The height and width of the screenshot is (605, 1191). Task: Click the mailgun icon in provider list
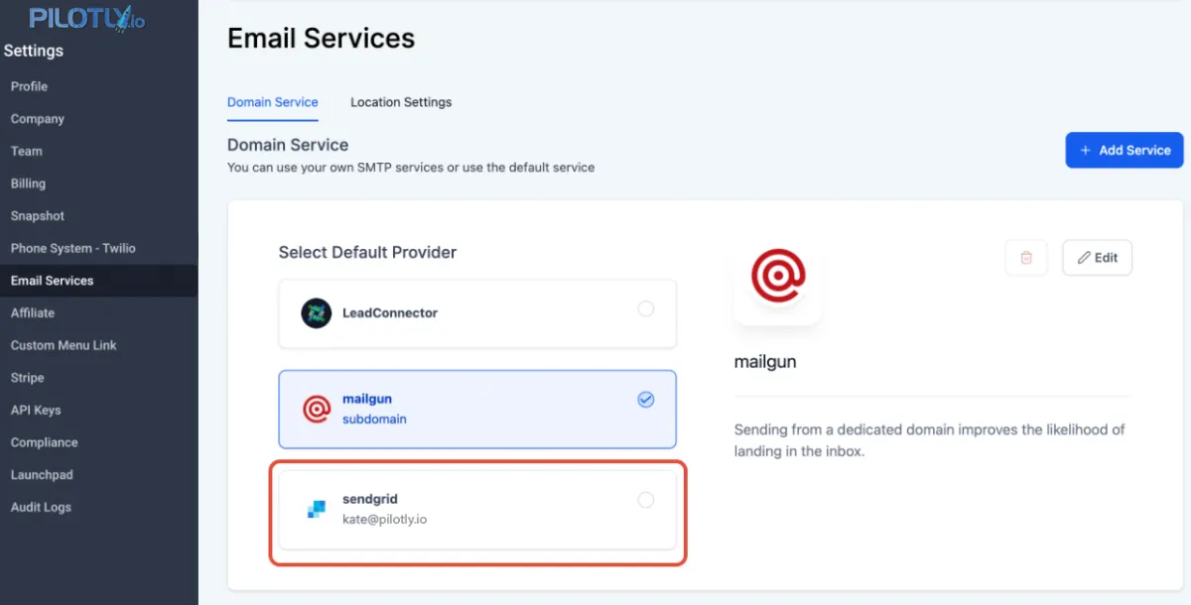[x=316, y=409]
